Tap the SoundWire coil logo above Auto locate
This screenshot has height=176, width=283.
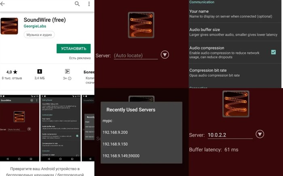click(x=141, y=25)
